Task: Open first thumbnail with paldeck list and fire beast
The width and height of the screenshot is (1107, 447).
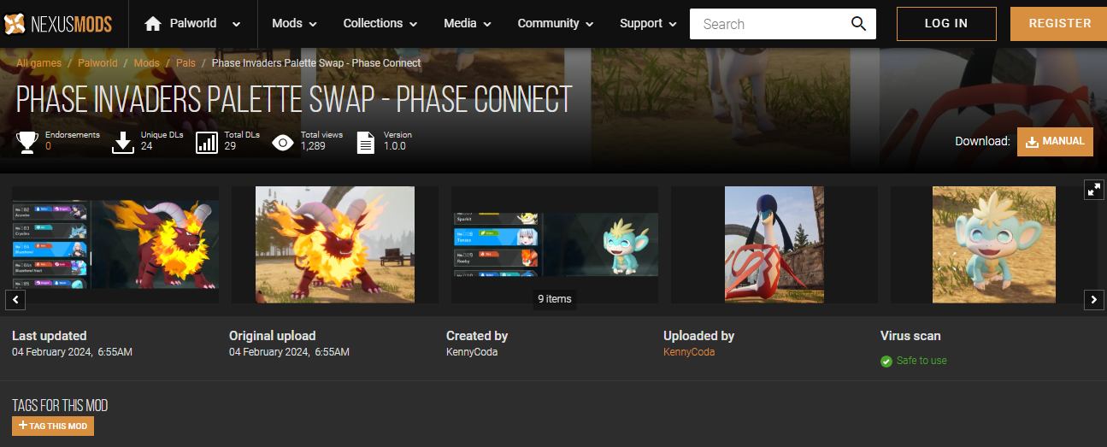Action: pos(115,244)
